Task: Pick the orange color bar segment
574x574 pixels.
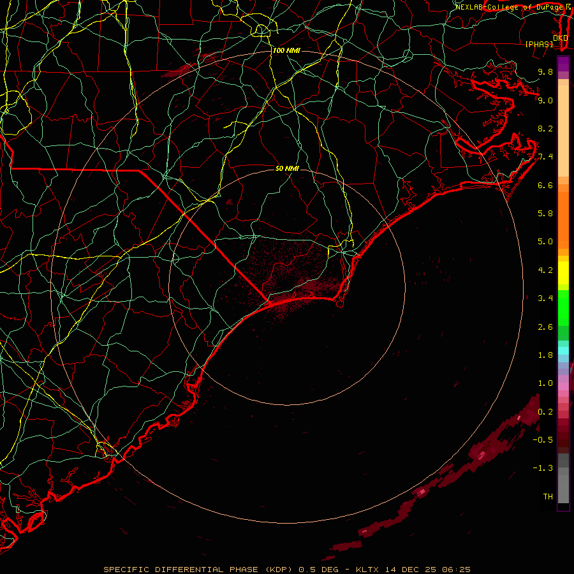Action: (563, 221)
